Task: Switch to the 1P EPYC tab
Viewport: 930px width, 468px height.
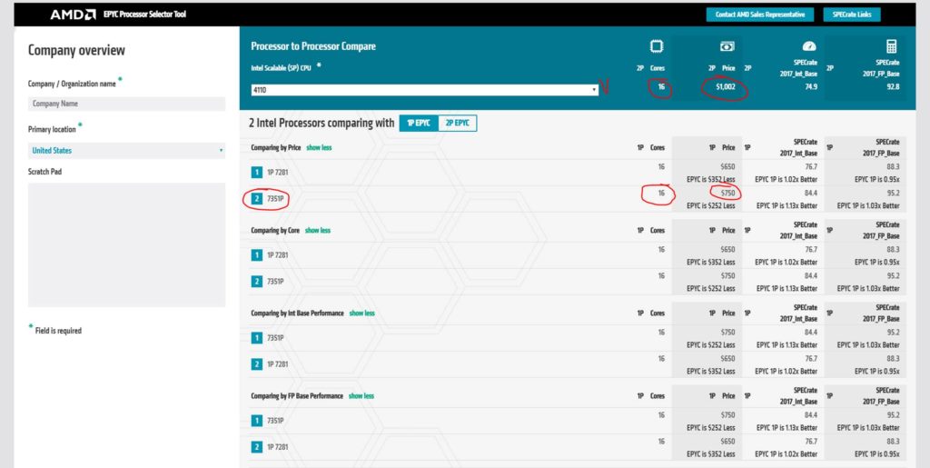Action: (419, 123)
